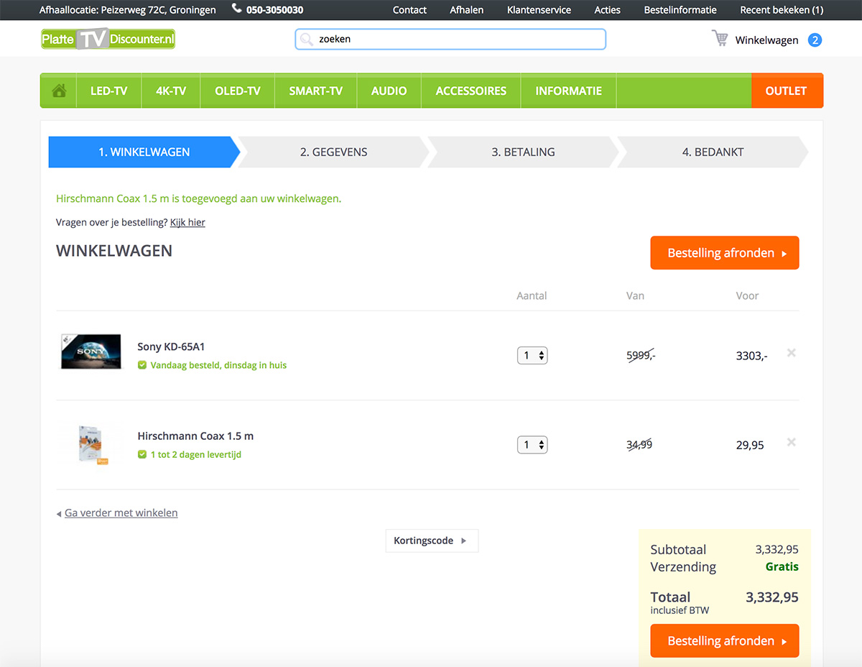Click top Bestelling afronden button
Viewport: 862px width, 667px height.
point(725,253)
